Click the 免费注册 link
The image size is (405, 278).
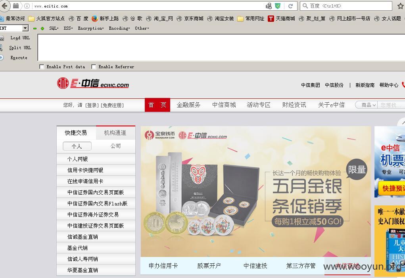112,105
